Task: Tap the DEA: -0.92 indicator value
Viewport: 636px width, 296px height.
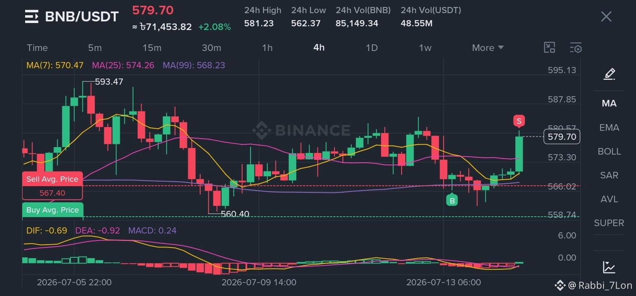Action: (98, 230)
